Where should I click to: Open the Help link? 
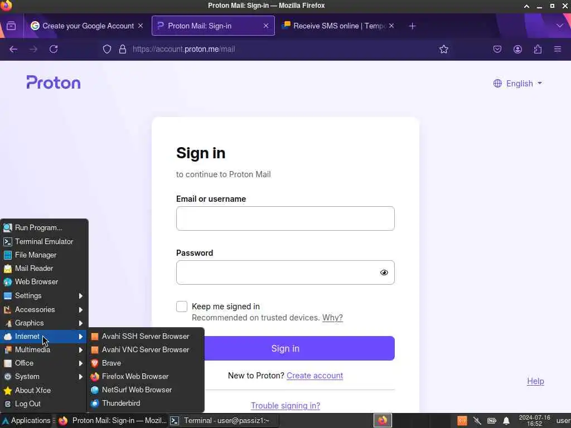pos(535,381)
